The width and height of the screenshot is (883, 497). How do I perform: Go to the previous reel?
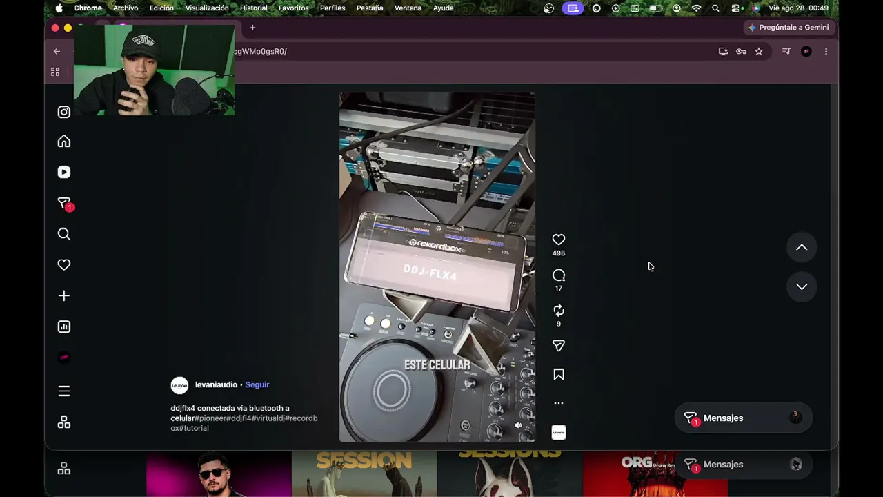[x=802, y=248]
